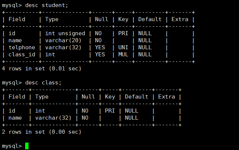This screenshot has height=150, width=239.
Task: Click the last mysql> prompt
Action: [x=12, y=146]
